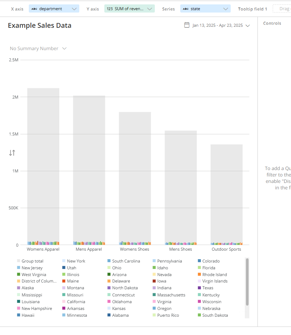Click the swap axes sort icon
This screenshot has width=291, height=335.
pos(12,153)
